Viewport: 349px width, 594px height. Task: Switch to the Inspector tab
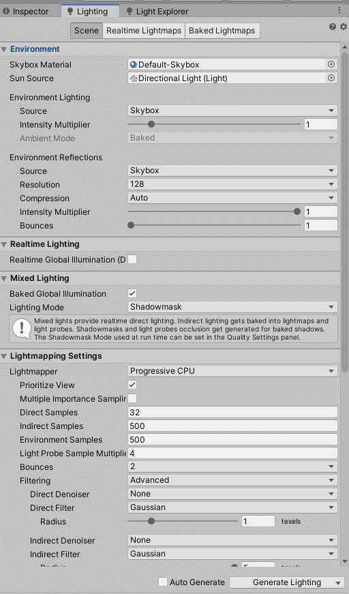pyautogui.click(x=26, y=12)
